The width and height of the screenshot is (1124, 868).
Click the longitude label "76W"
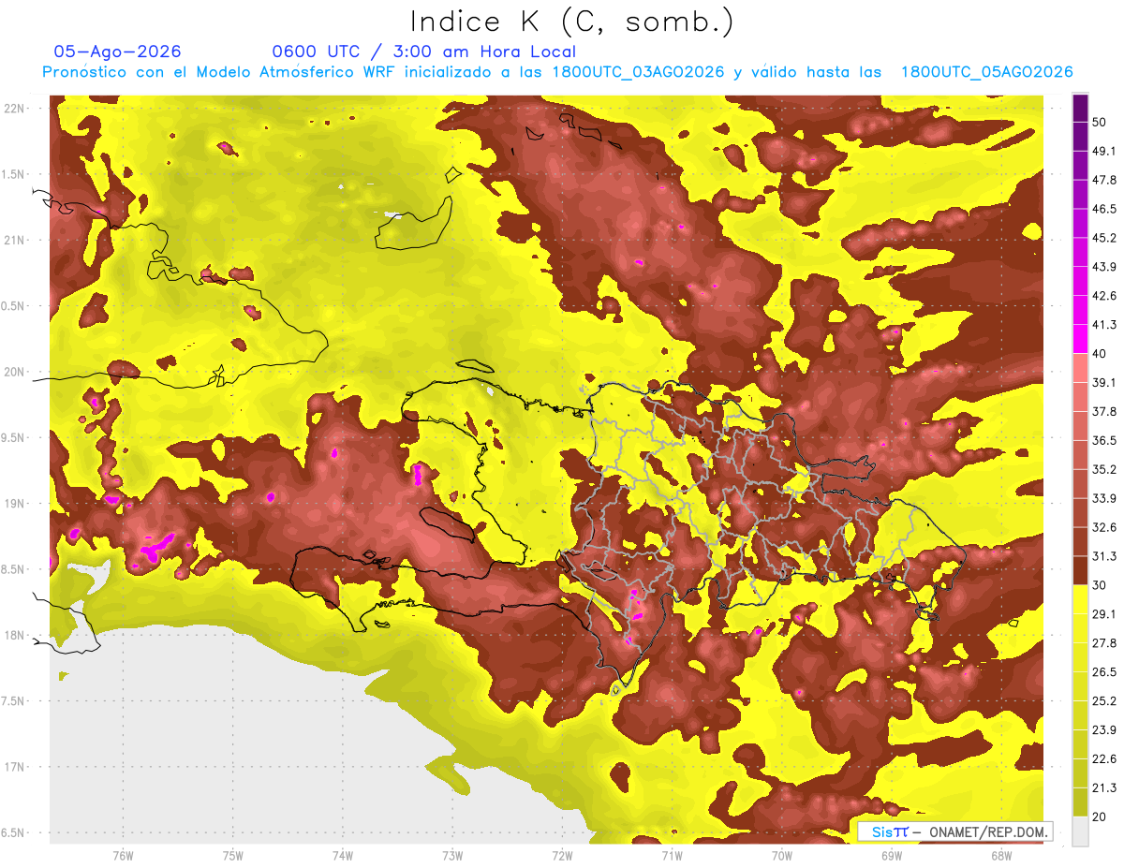click(x=123, y=856)
